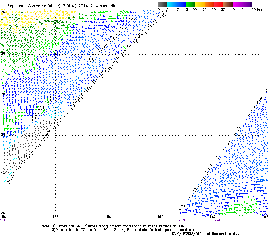Click the title 'Rapidscat Corrected Winds(12.5KM)'

click(42, 6)
